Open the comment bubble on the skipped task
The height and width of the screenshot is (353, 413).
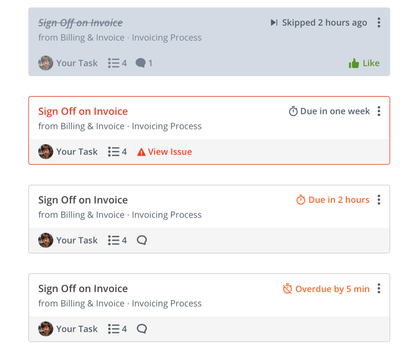140,63
